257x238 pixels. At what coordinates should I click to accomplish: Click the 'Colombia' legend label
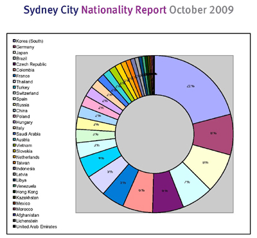coord(25,70)
